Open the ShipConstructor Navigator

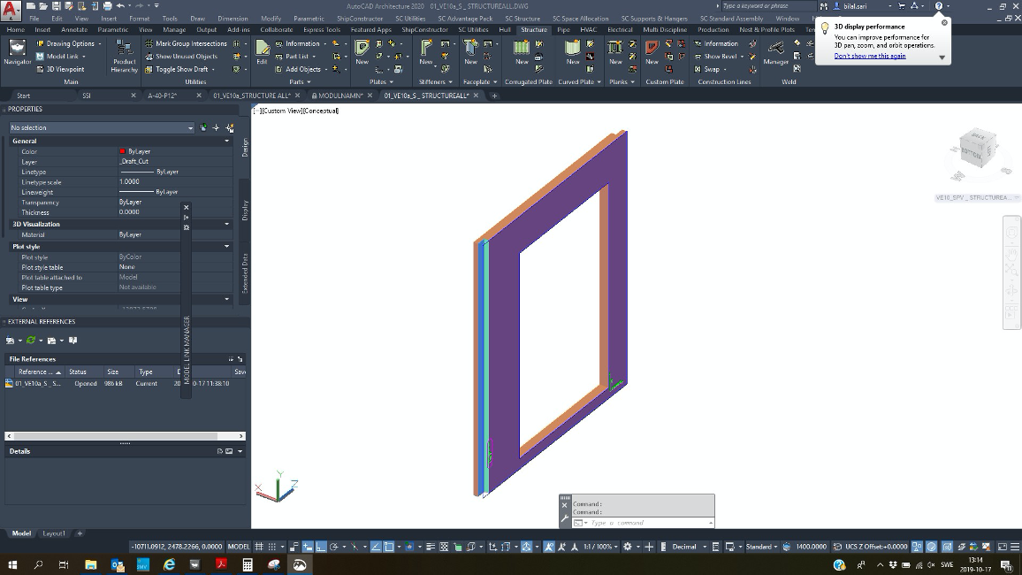coord(17,52)
